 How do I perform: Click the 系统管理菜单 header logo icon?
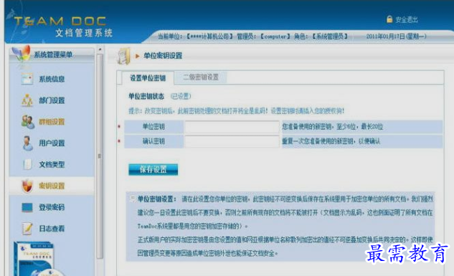pyautogui.click(x=21, y=54)
